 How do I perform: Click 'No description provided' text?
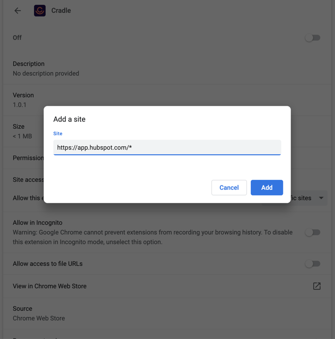click(x=46, y=74)
